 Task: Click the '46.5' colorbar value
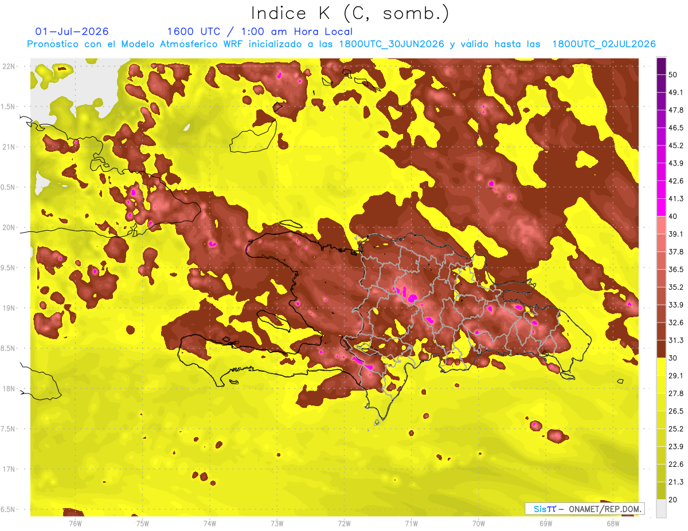676,128
